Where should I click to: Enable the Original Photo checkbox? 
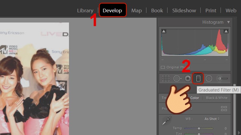point(163,67)
